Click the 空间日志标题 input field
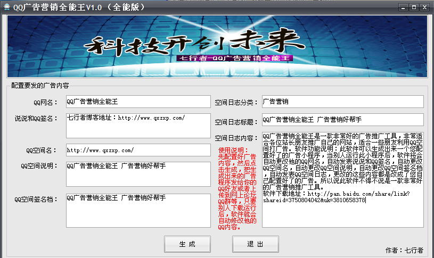This screenshot has width=434, height=258. [x=342, y=120]
